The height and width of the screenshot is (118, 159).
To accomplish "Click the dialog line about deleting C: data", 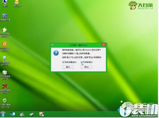I will pyautogui.click(x=76, y=54).
